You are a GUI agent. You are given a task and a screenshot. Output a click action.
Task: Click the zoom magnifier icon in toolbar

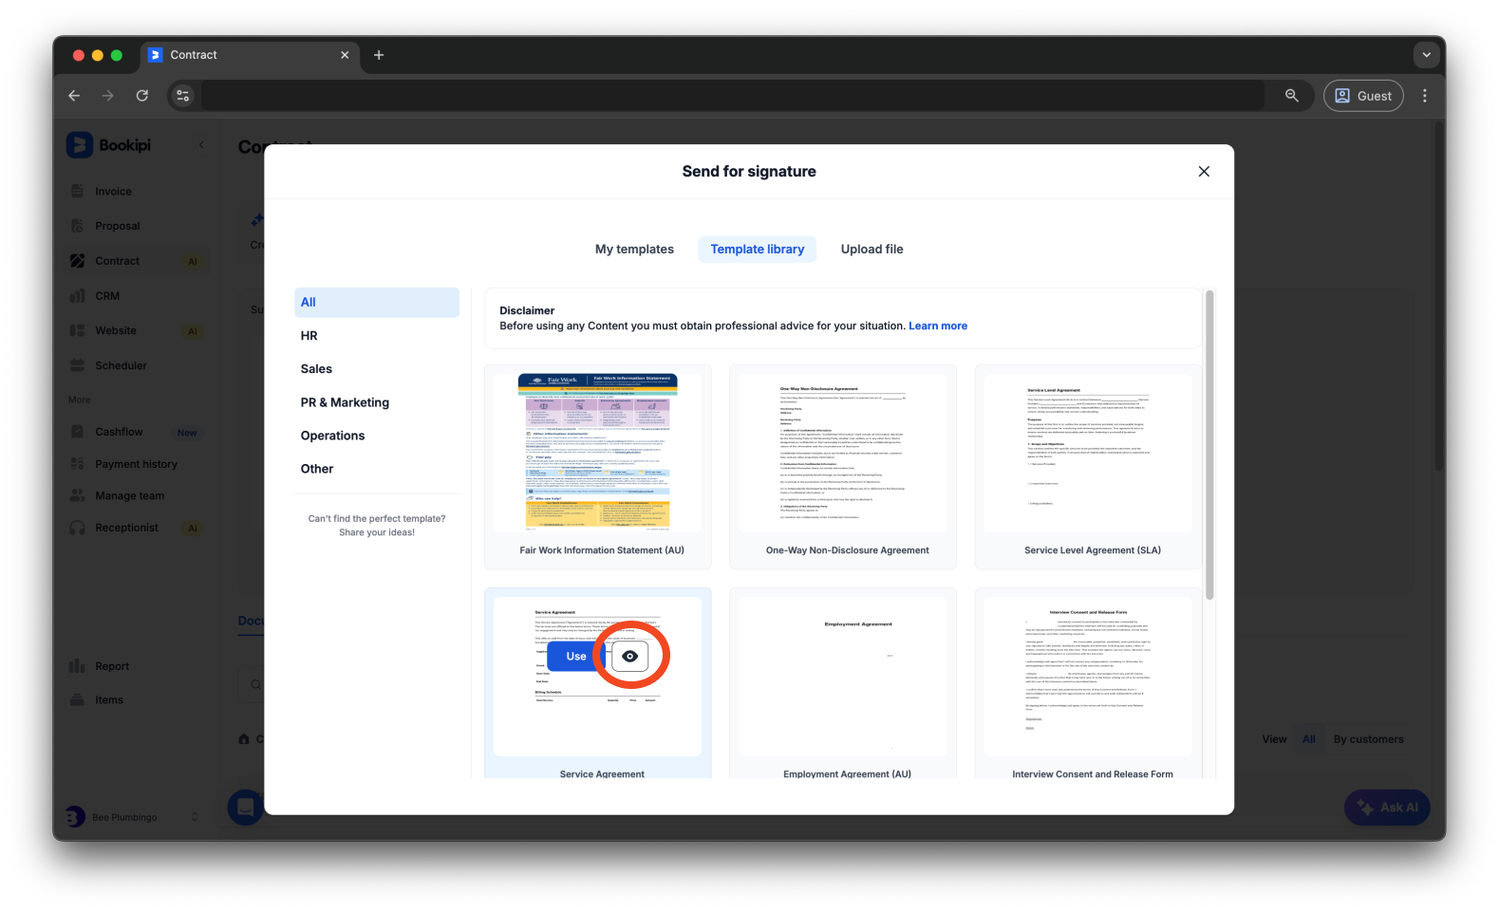coord(1292,96)
